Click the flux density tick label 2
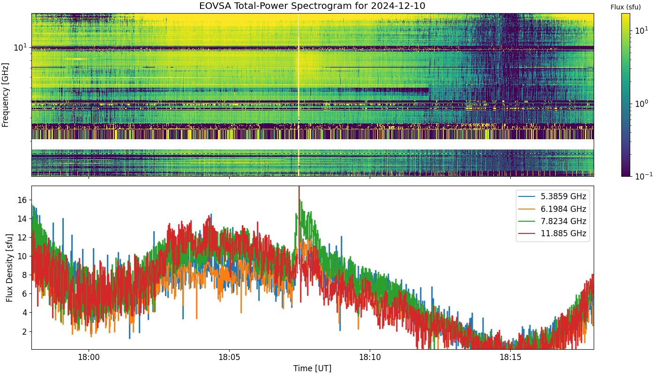 point(25,331)
